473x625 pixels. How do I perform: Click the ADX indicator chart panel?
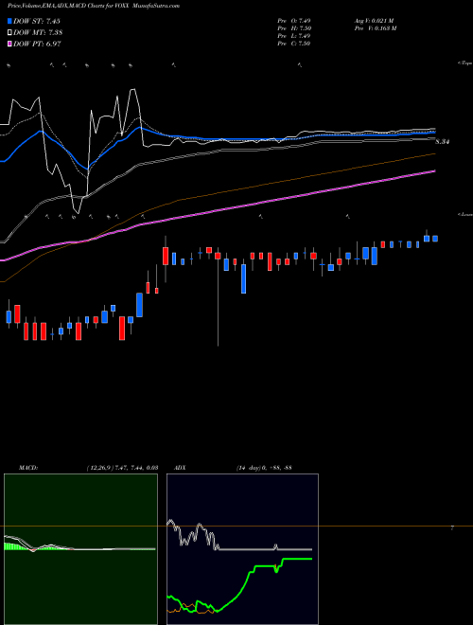tap(242, 549)
